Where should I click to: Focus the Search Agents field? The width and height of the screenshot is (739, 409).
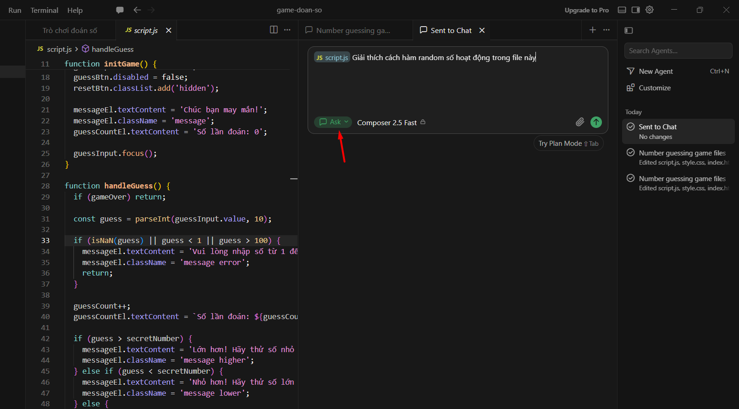pyautogui.click(x=678, y=51)
